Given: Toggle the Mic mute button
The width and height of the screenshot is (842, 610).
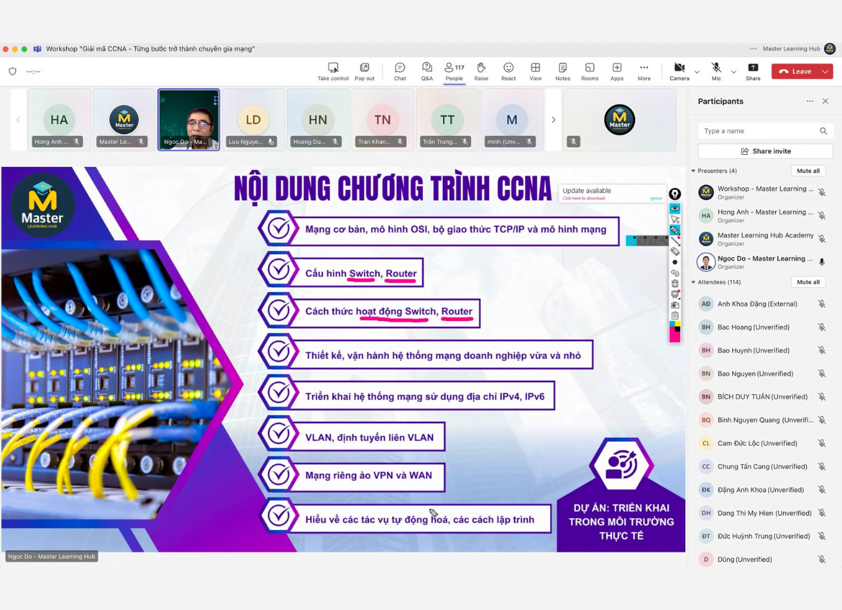Looking at the screenshot, I should pyautogui.click(x=716, y=71).
